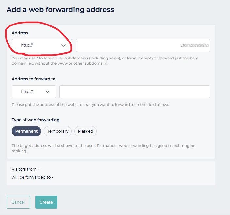Click the Type of web forwarding label
Image resolution: width=230 pixels, height=215 pixels.
(36, 120)
